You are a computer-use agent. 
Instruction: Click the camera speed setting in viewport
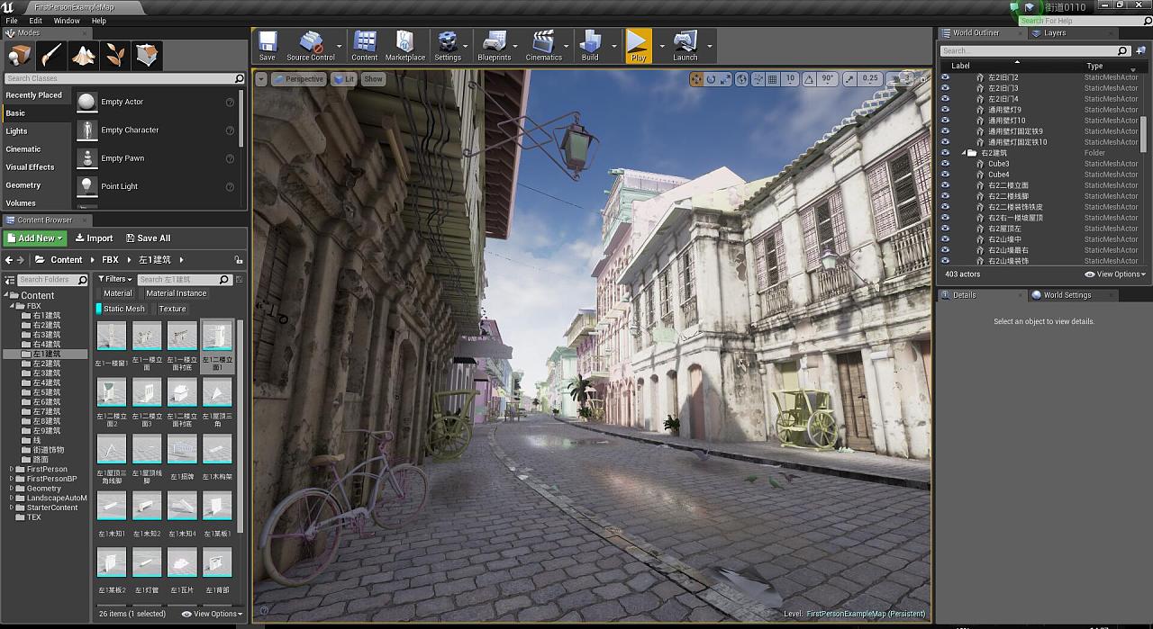[903, 79]
